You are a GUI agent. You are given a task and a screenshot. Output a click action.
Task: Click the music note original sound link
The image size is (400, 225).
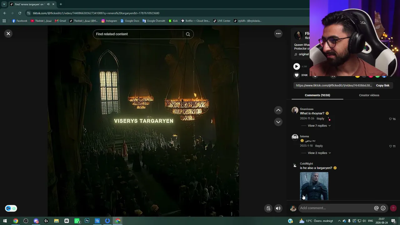click(302, 54)
